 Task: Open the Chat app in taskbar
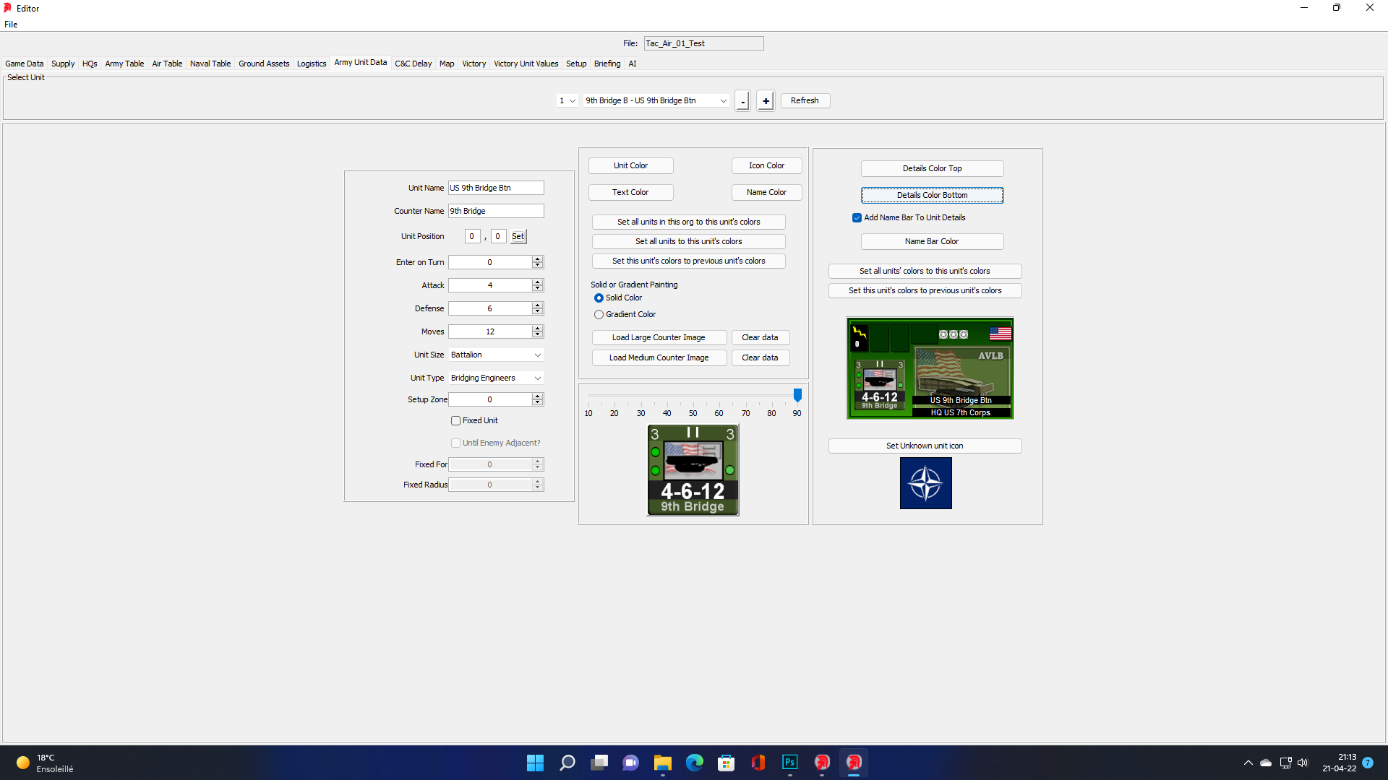(631, 763)
